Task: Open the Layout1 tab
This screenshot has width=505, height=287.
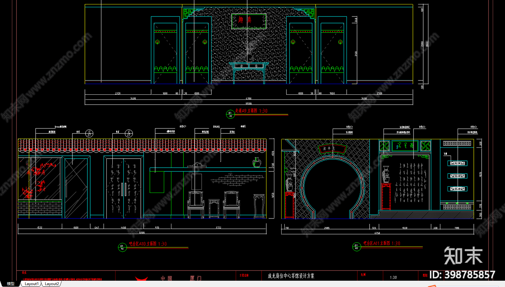Action: tap(32, 284)
